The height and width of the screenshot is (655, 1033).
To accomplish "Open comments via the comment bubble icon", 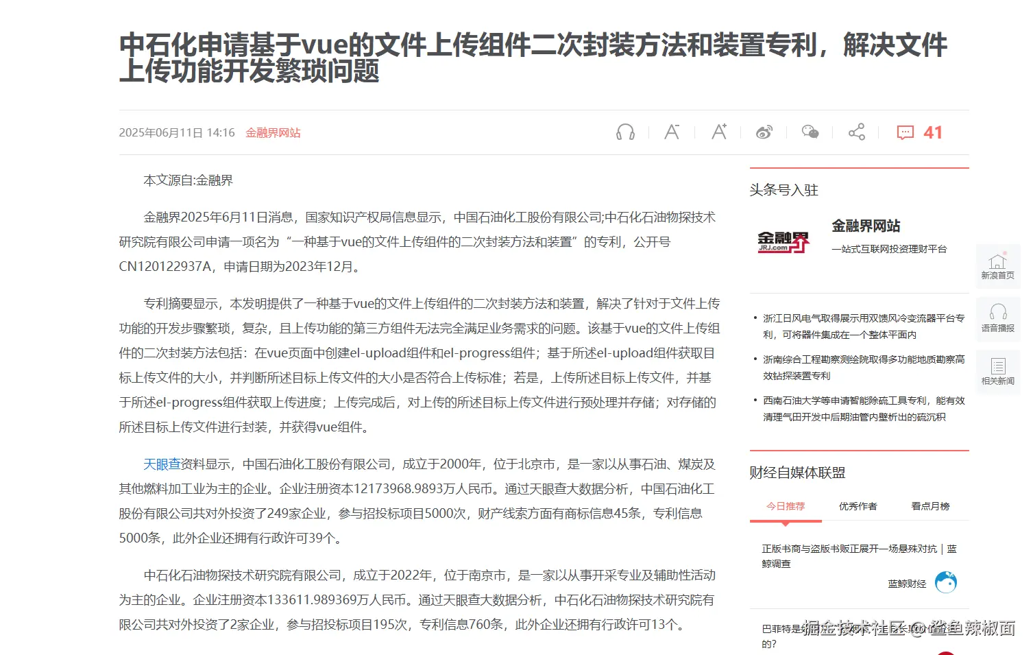I will [x=905, y=132].
